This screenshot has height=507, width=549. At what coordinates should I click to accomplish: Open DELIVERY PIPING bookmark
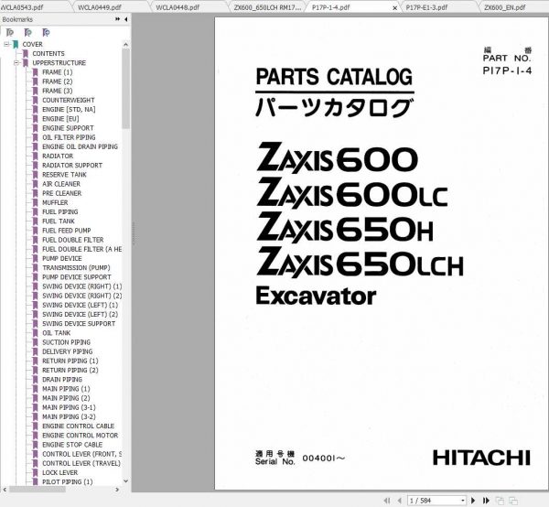67,351
